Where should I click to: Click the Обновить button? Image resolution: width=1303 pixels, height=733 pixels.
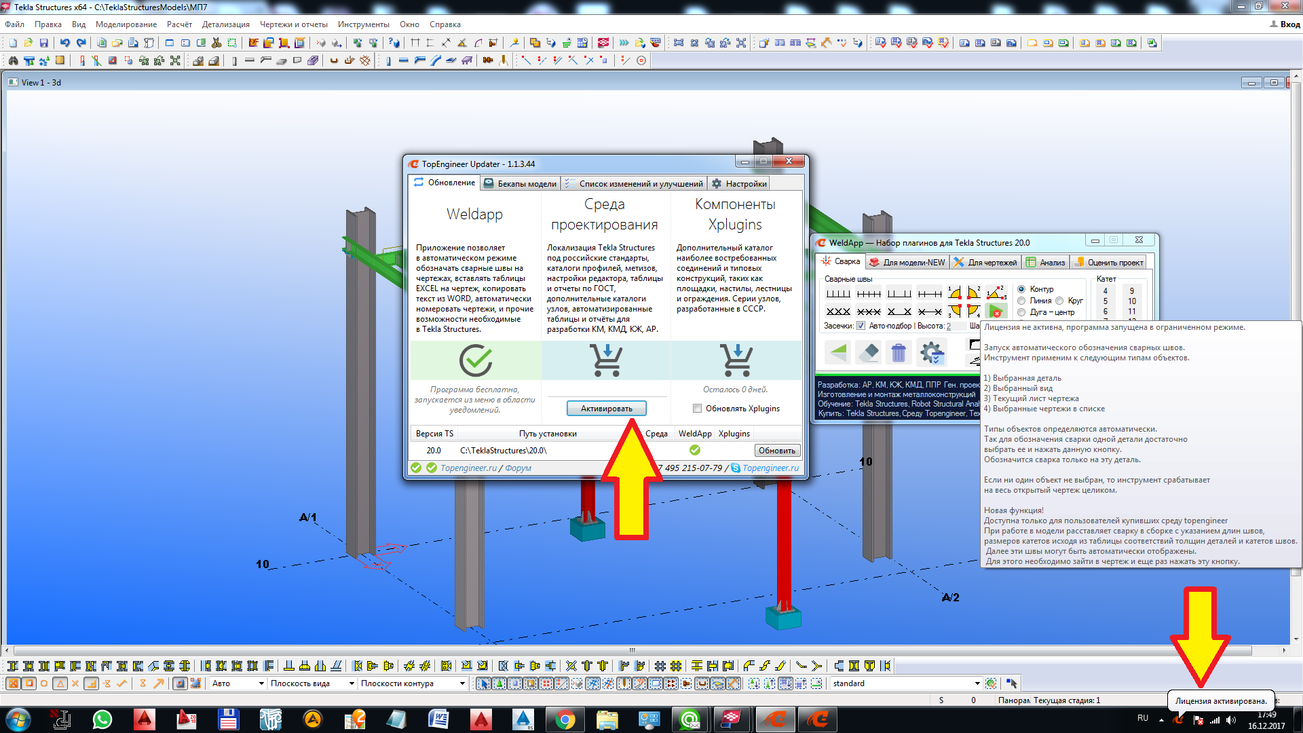776,451
